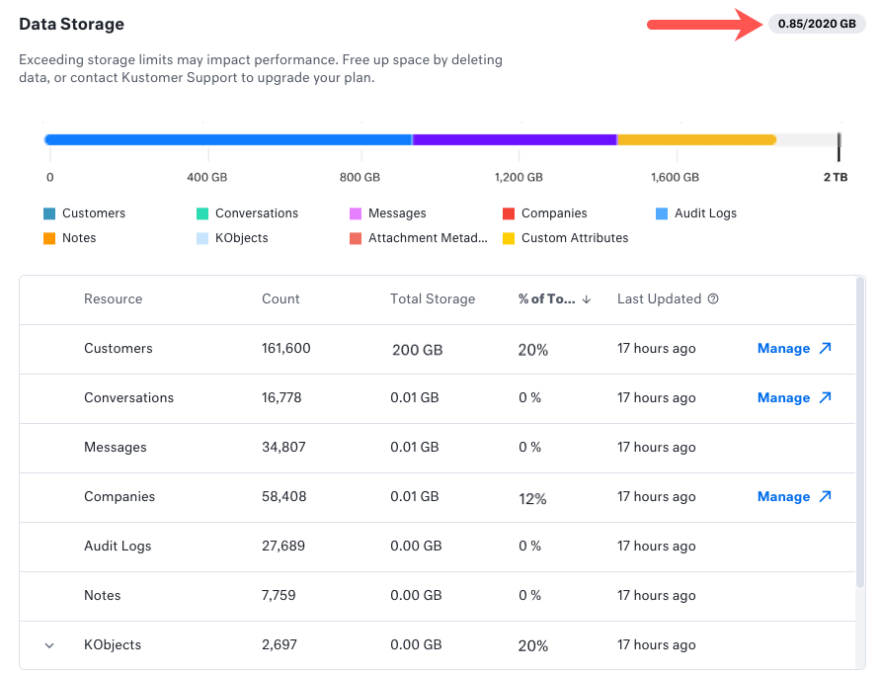
Task: Open the Customers row's Manage arrow icon
Action: [x=825, y=348]
